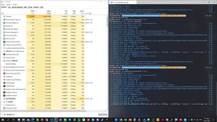Launch PowerPoint from the taskbar
217x122 pixels.
(130, 120)
